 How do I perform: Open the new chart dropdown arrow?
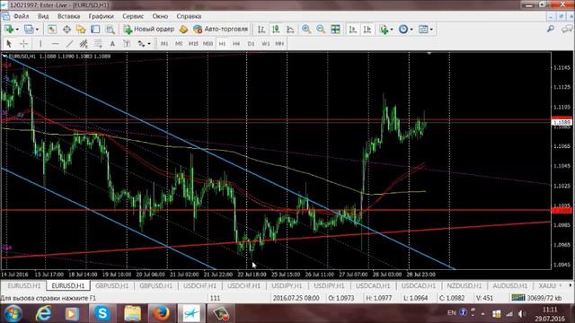point(17,30)
